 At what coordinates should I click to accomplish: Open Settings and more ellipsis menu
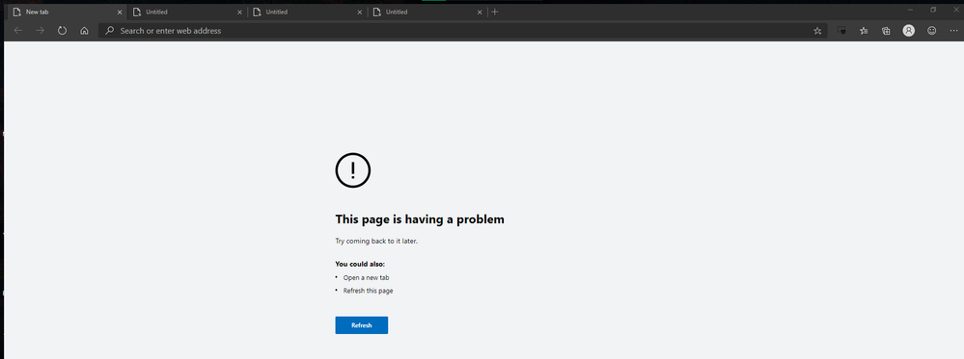tap(953, 31)
